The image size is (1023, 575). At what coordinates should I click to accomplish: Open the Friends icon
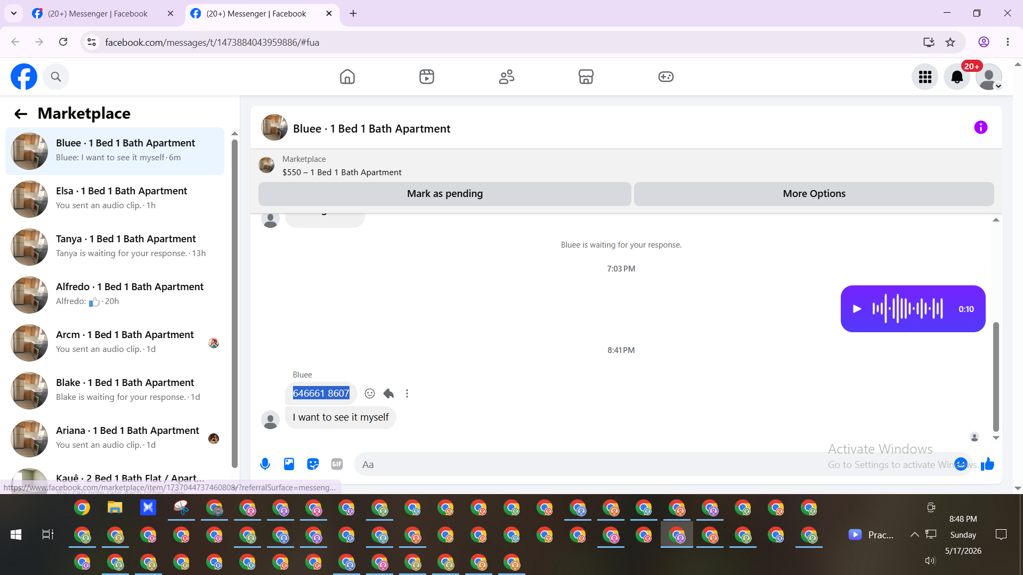point(507,77)
